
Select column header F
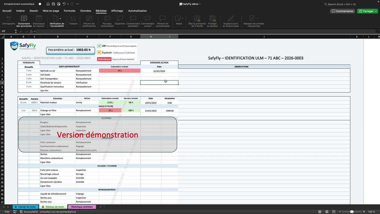coord(110,37)
